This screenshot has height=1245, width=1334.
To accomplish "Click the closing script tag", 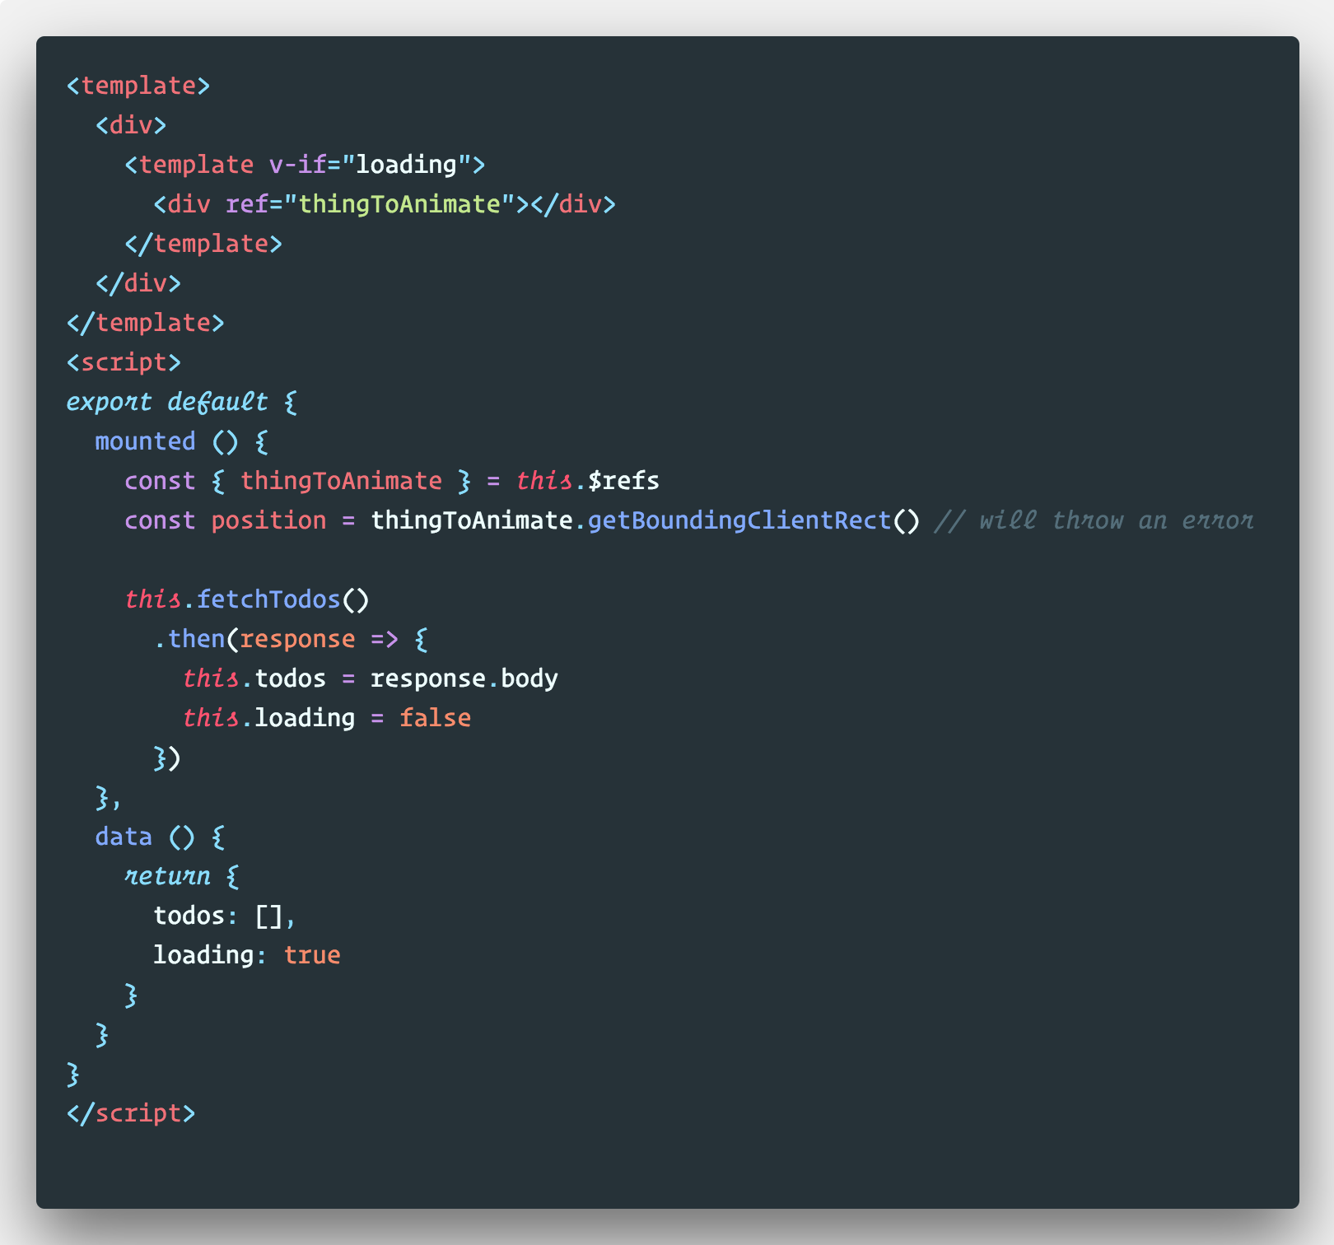I will coord(131,1113).
